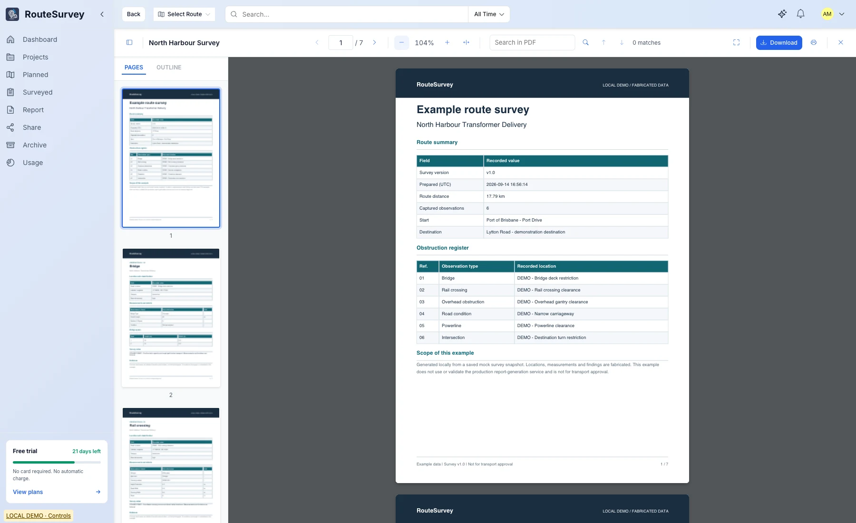Click the 'Scope of this example' heading
The image size is (856, 523).
tap(445, 353)
